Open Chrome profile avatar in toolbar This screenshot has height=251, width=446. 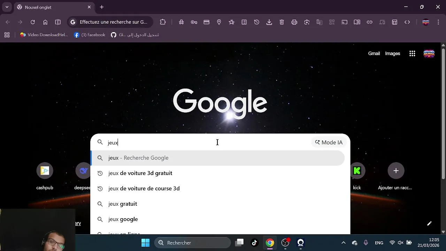tap(426, 22)
